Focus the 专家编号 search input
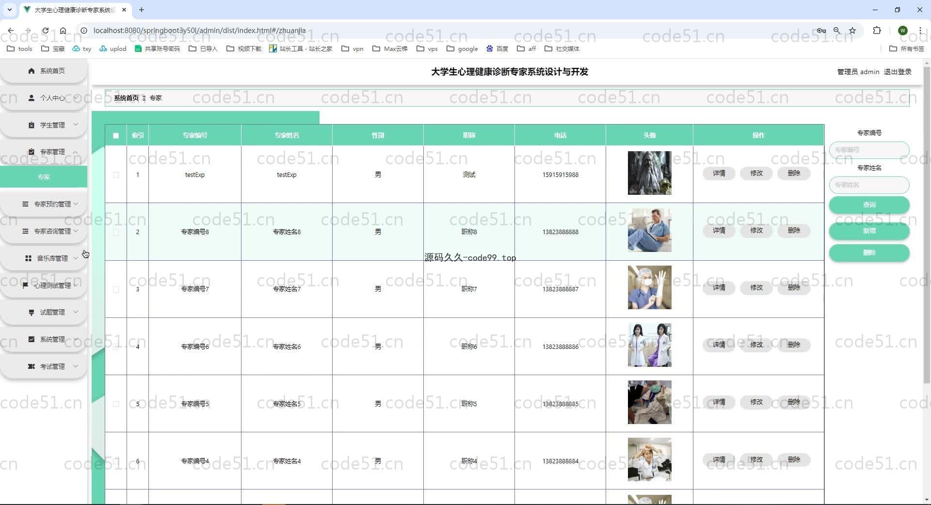 pyautogui.click(x=869, y=150)
